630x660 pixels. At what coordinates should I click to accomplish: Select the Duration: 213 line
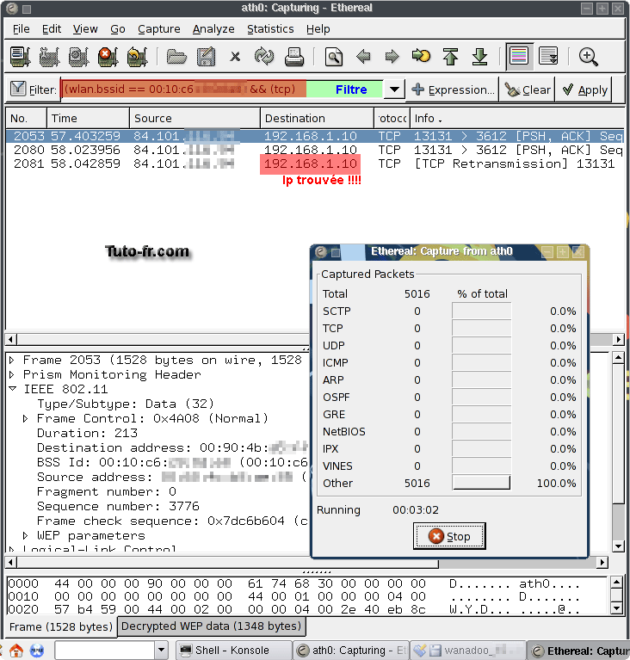point(87,433)
